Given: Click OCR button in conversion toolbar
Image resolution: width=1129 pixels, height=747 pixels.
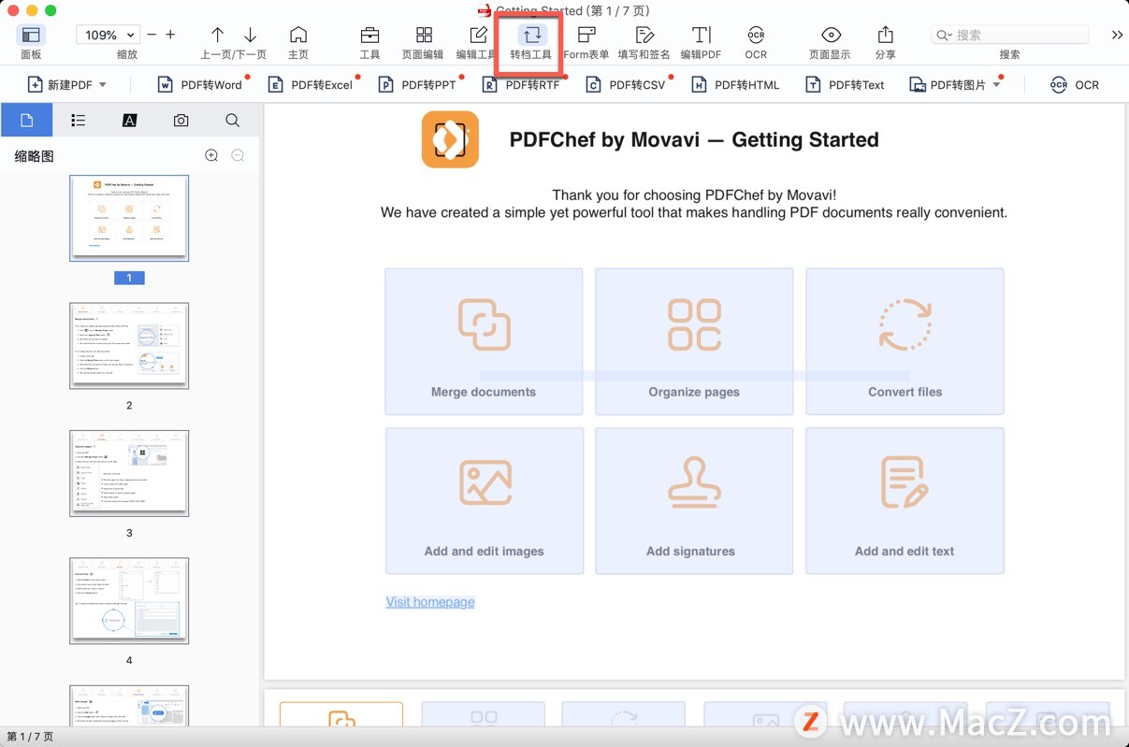Looking at the screenshot, I should [x=1075, y=85].
